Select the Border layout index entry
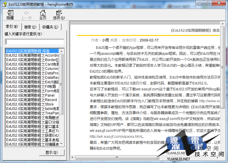 tap(32, 60)
